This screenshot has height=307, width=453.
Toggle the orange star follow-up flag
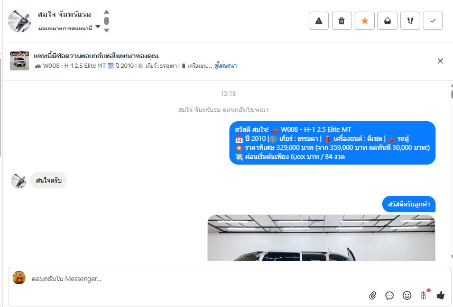pyautogui.click(x=365, y=21)
